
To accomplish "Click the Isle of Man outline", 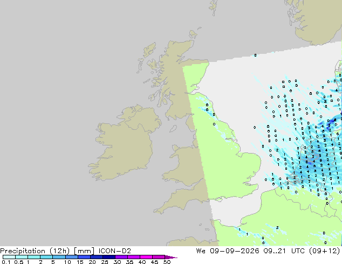I will (x=173, y=129).
